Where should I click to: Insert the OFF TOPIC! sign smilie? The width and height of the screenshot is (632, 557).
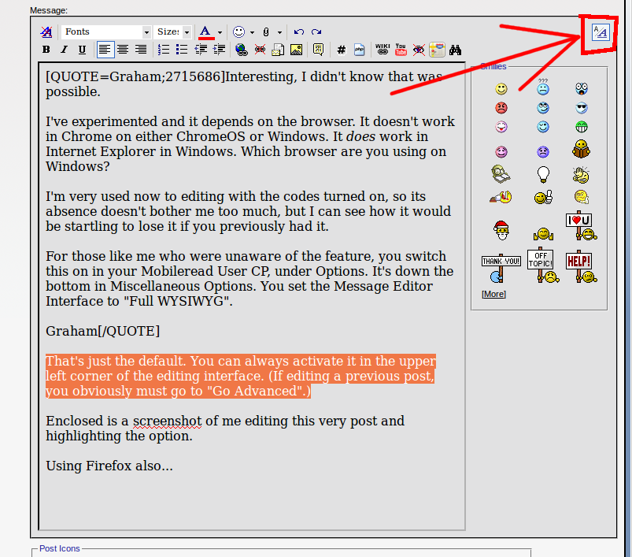(543, 265)
